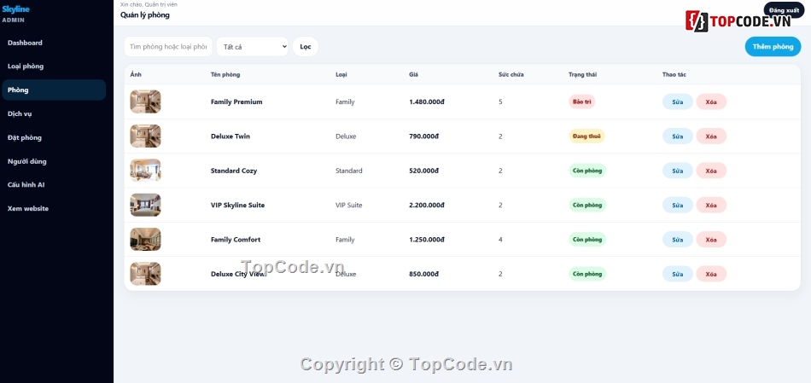The image size is (811, 383).
Task: Click capacity value 4 for Family Comfort
Action: coord(500,240)
